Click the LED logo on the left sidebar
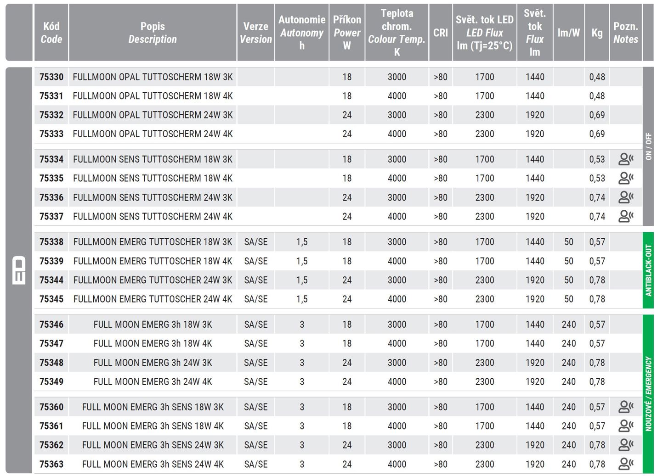This screenshot has width=657, height=476. click(x=19, y=270)
